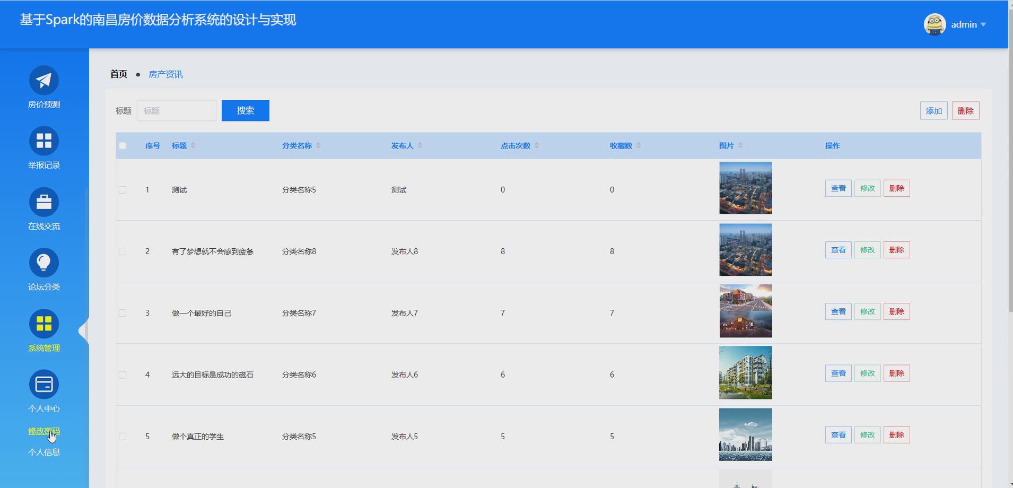Screen dimensions: 1013x488
Task: Click 查看 for row 5 发布人5
Action: [x=838, y=435]
